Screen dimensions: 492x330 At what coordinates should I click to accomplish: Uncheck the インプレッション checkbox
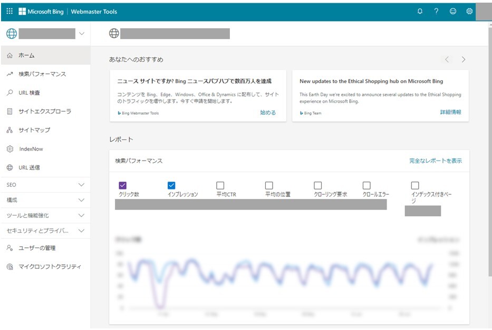(x=171, y=185)
